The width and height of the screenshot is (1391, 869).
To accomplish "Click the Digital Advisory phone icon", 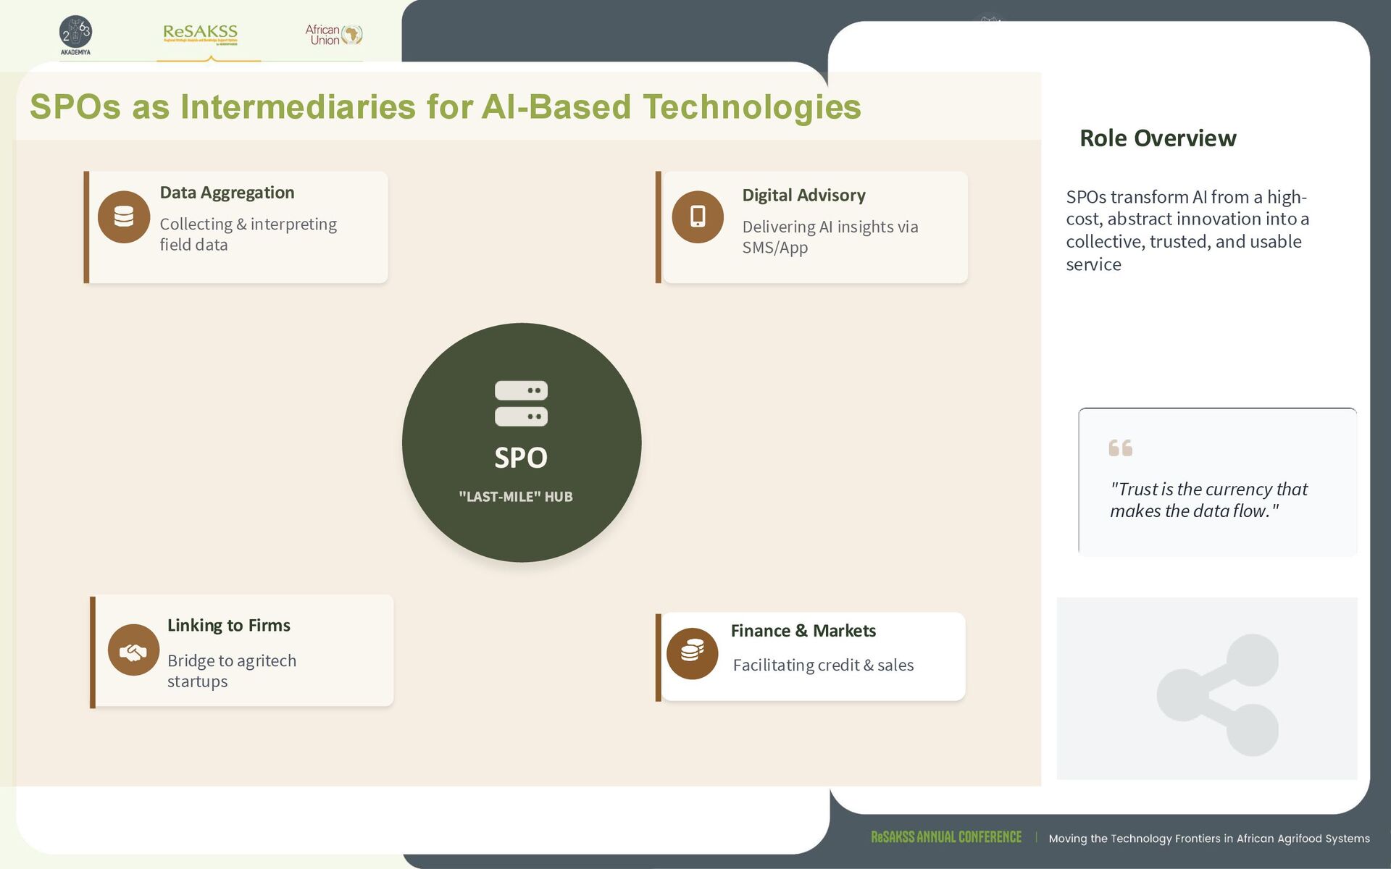I will coord(698,217).
